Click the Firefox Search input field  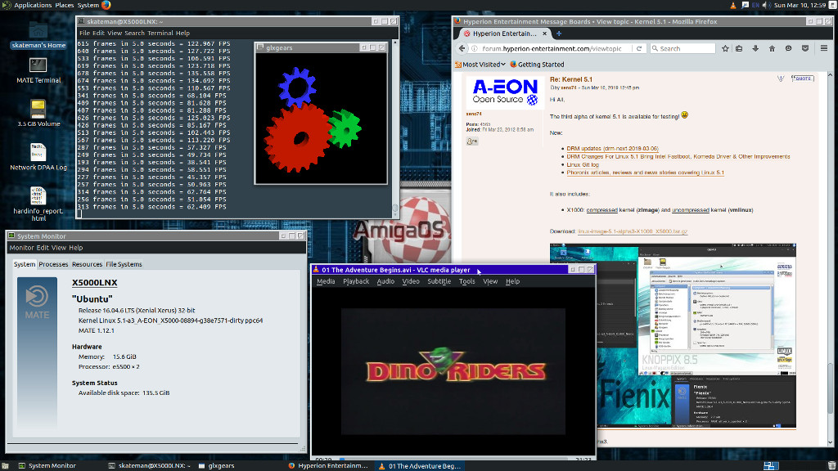point(683,48)
